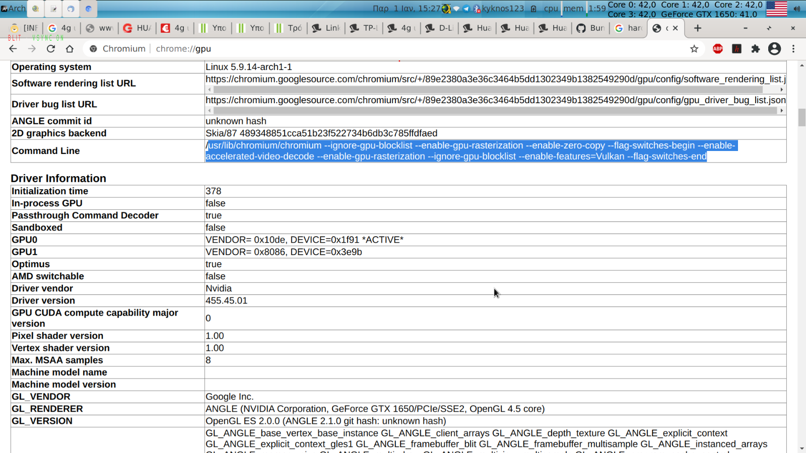
Task: Launch the globe browser icon in top panel
Action: 35,9
